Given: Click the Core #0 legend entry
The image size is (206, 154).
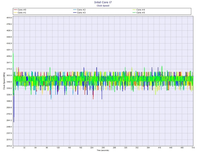Looking at the screenshot, I should point(20,10).
